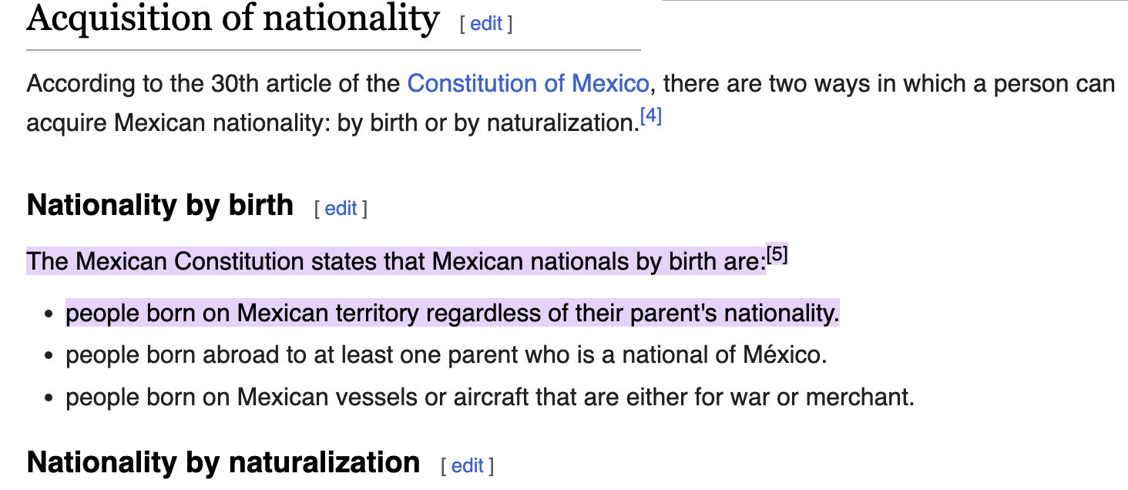Click the word México in the second bullet

(x=783, y=355)
